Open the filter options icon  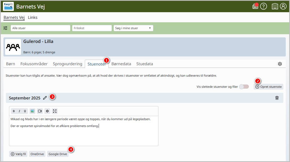(x=5, y=28)
